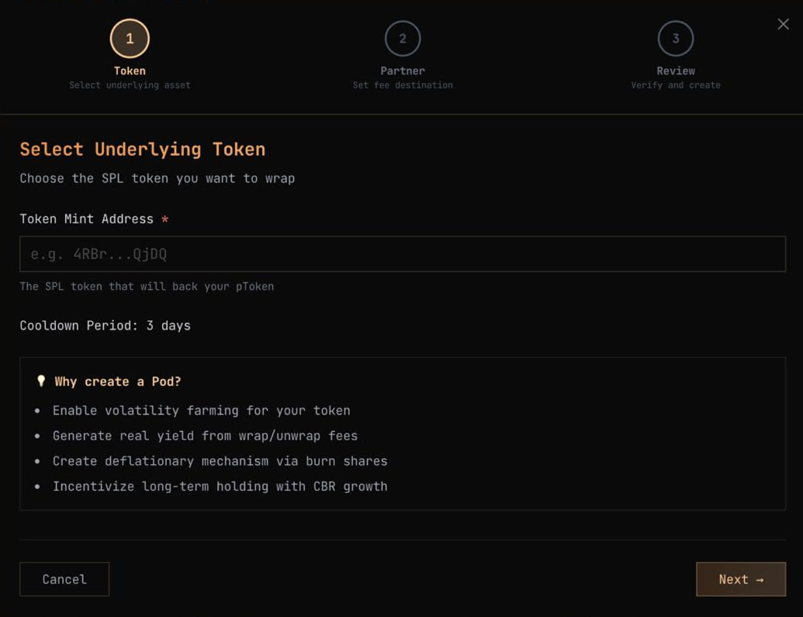This screenshot has width=803, height=617.
Task: Click the Generate real yield bullet
Action: click(x=205, y=436)
